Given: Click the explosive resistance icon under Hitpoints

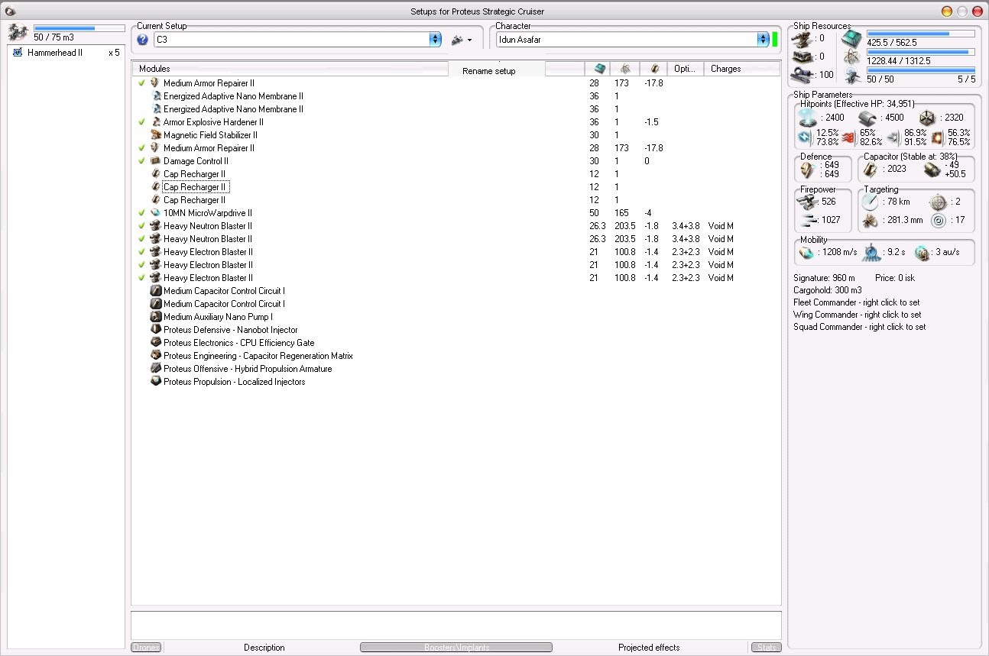Looking at the screenshot, I should 937,137.
